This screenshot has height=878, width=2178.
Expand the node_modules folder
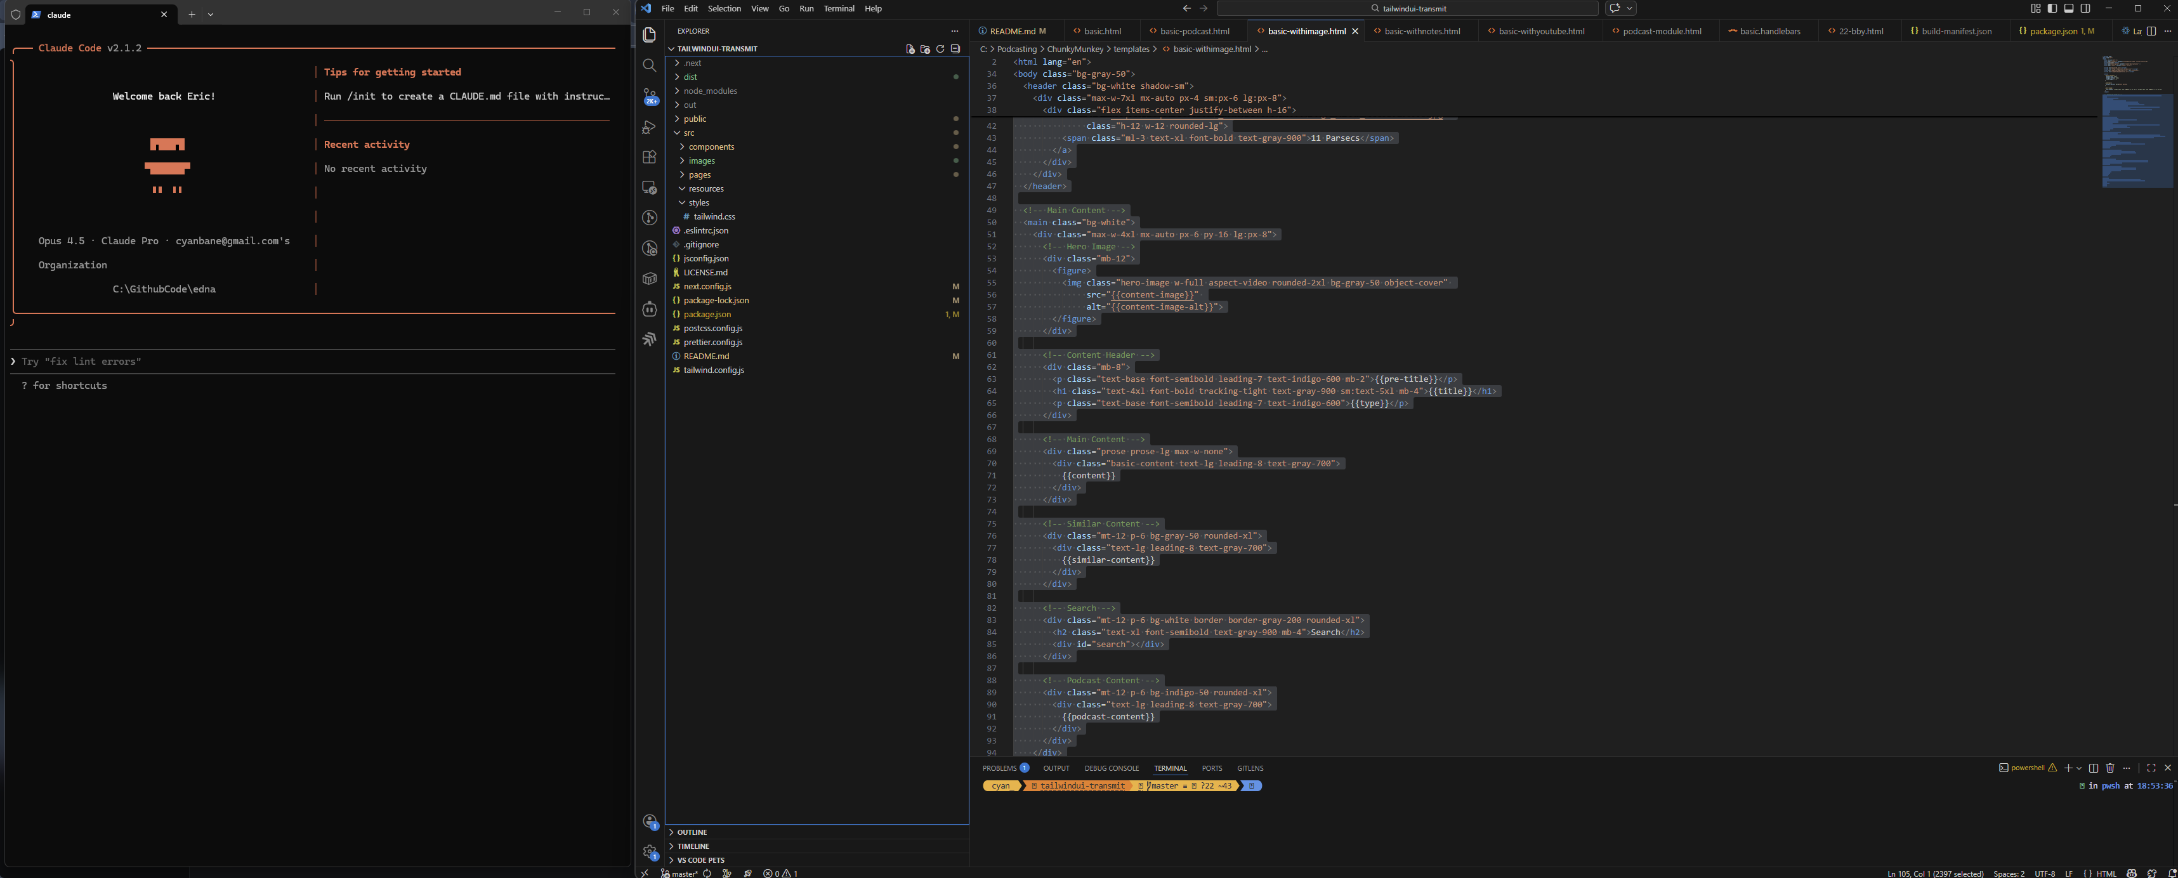pyautogui.click(x=709, y=91)
